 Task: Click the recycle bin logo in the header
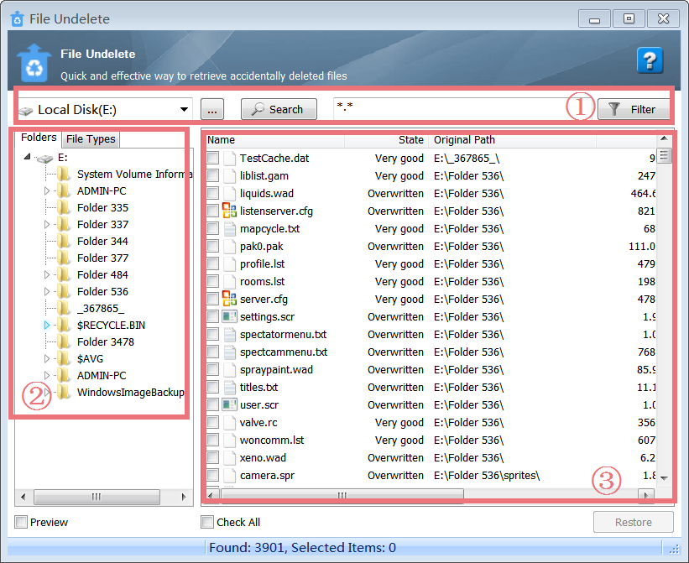pyautogui.click(x=34, y=60)
